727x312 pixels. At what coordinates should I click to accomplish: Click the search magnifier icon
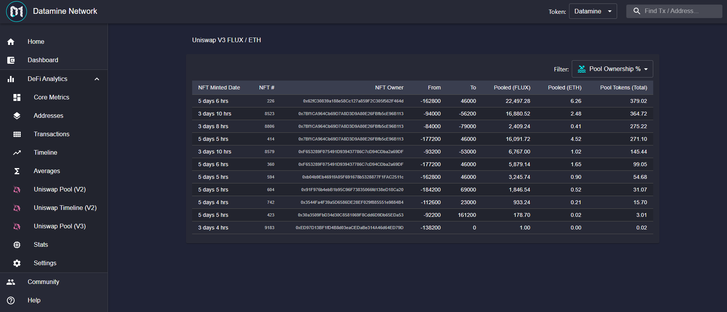pos(637,11)
